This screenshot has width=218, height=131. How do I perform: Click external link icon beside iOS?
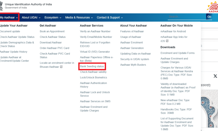coord(167,41)
